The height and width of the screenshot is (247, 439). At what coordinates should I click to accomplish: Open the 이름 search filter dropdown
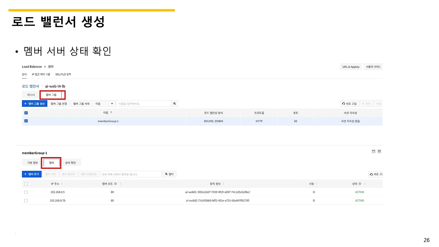[104, 104]
